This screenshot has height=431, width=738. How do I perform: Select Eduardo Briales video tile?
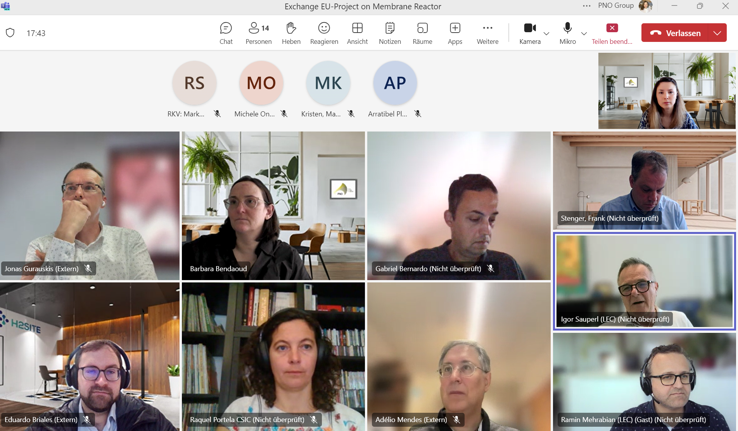click(x=90, y=357)
